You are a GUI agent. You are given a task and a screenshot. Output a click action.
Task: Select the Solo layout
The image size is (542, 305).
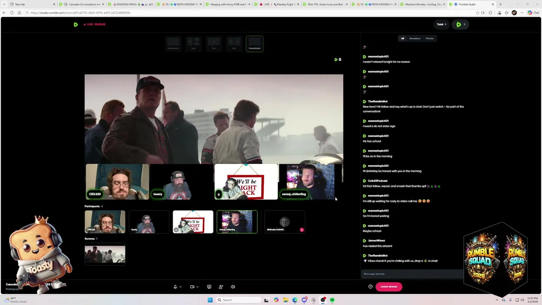click(x=214, y=44)
